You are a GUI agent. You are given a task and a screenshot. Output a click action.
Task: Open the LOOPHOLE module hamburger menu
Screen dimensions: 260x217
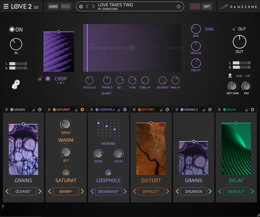[x=92, y=110]
